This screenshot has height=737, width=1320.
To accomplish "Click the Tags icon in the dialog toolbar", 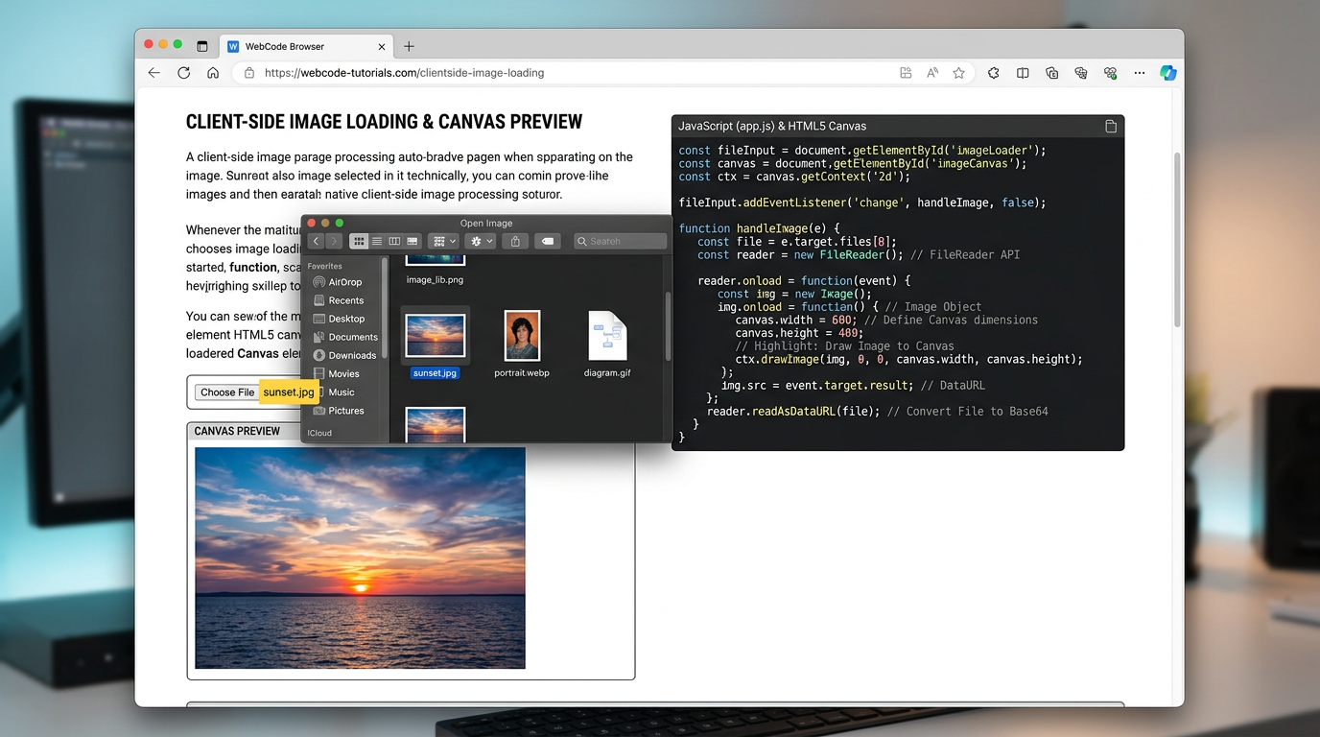I will coord(547,242).
